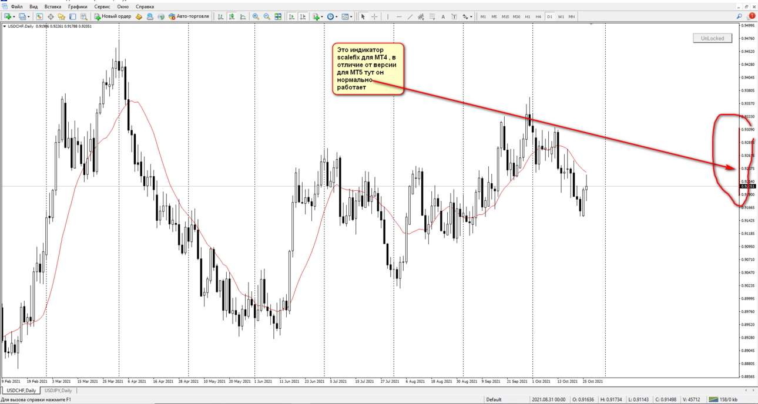This screenshot has width=758, height=404.
Task: Select the trendline drawing tool
Action: point(410,16)
